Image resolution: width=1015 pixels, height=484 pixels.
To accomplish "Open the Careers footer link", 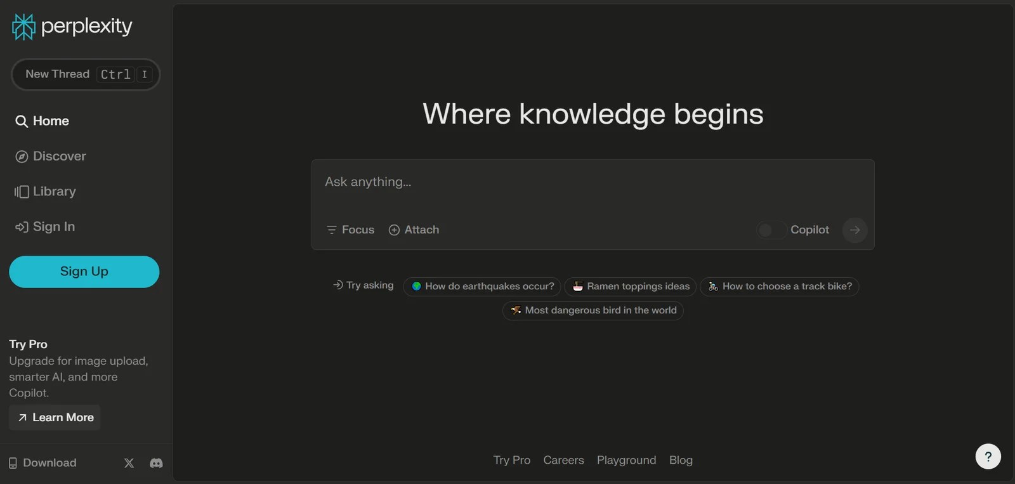I will click(x=563, y=460).
